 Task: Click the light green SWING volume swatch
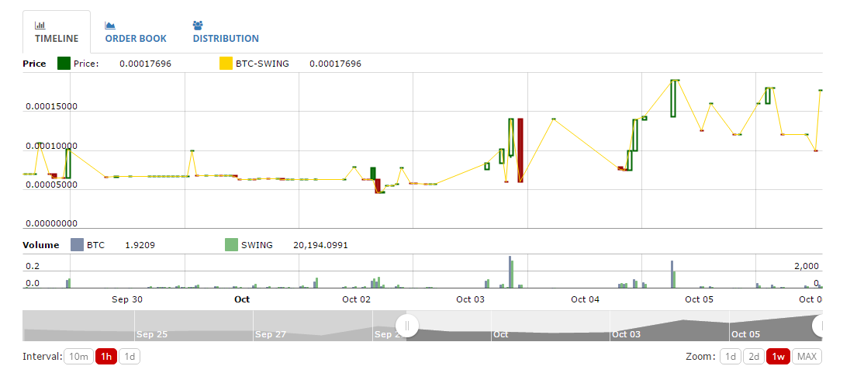pos(232,245)
